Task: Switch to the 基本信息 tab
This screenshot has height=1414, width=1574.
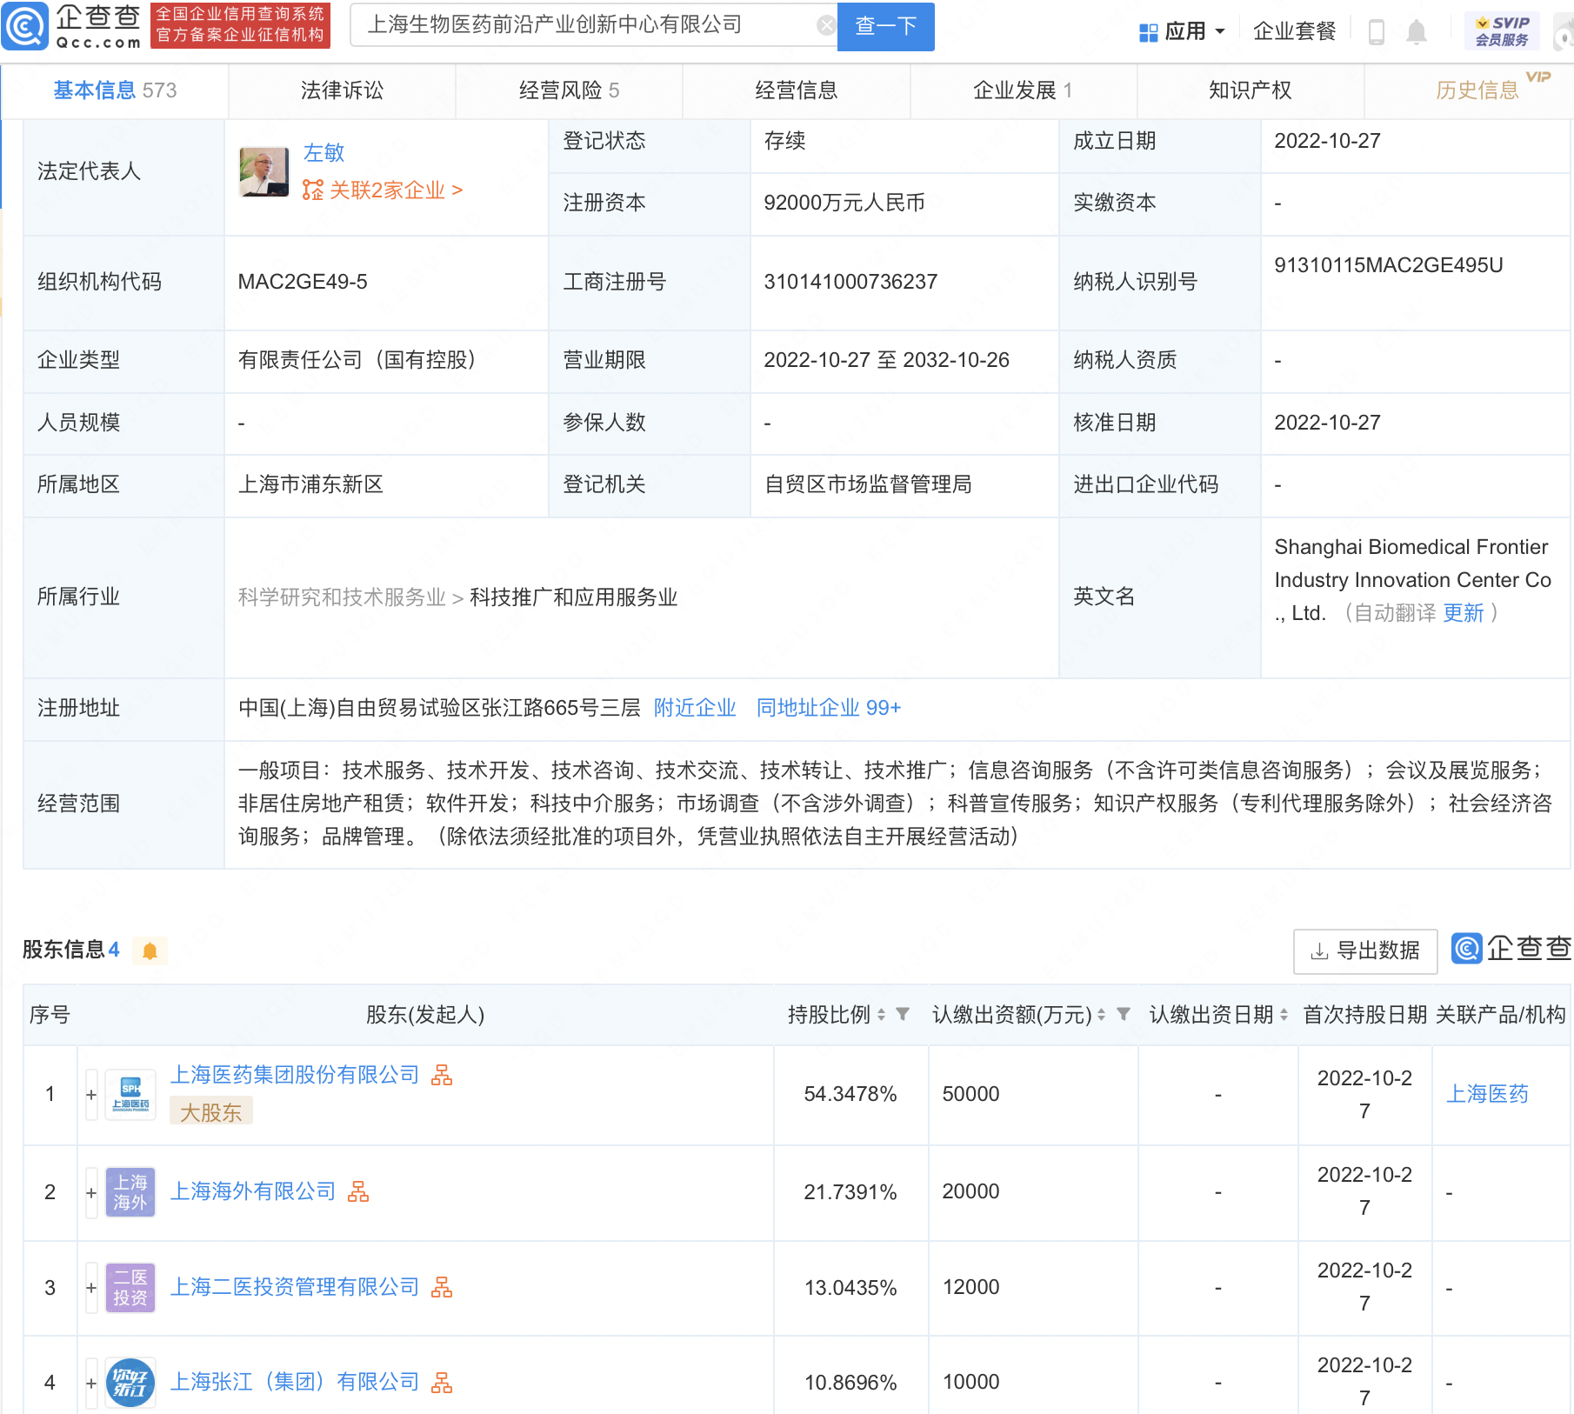Action: (x=115, y=90)
